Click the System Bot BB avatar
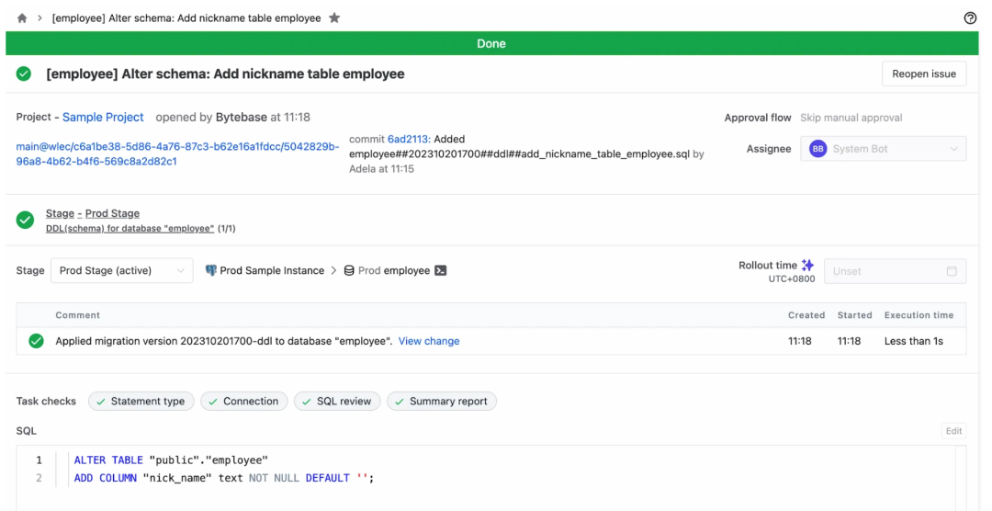This screenshot has height=511, width=992. (x=818, y=149)
